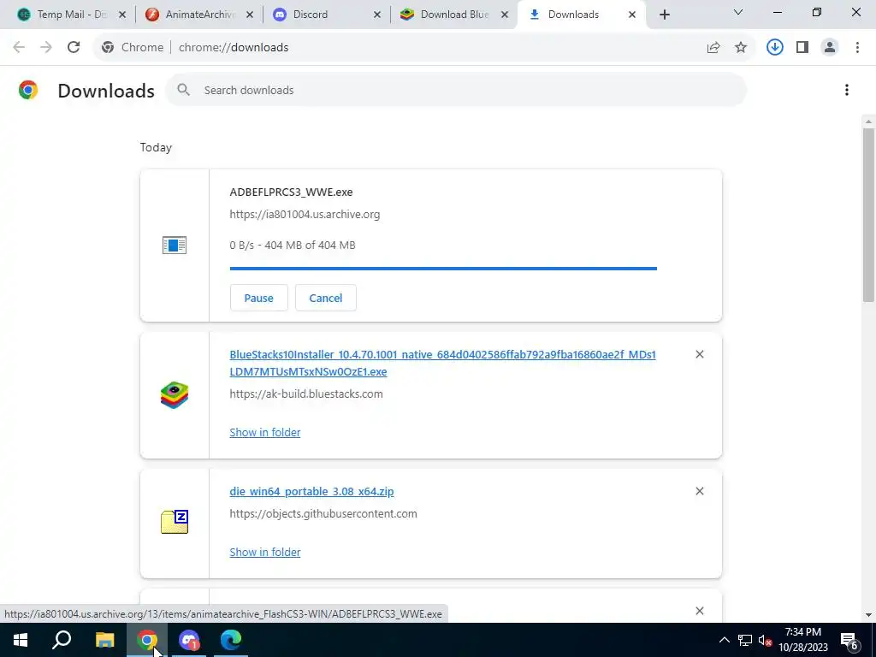Screen dimensions: 876x657
Task: Open the Downloads page more actions menu
Action: (847, 90)
